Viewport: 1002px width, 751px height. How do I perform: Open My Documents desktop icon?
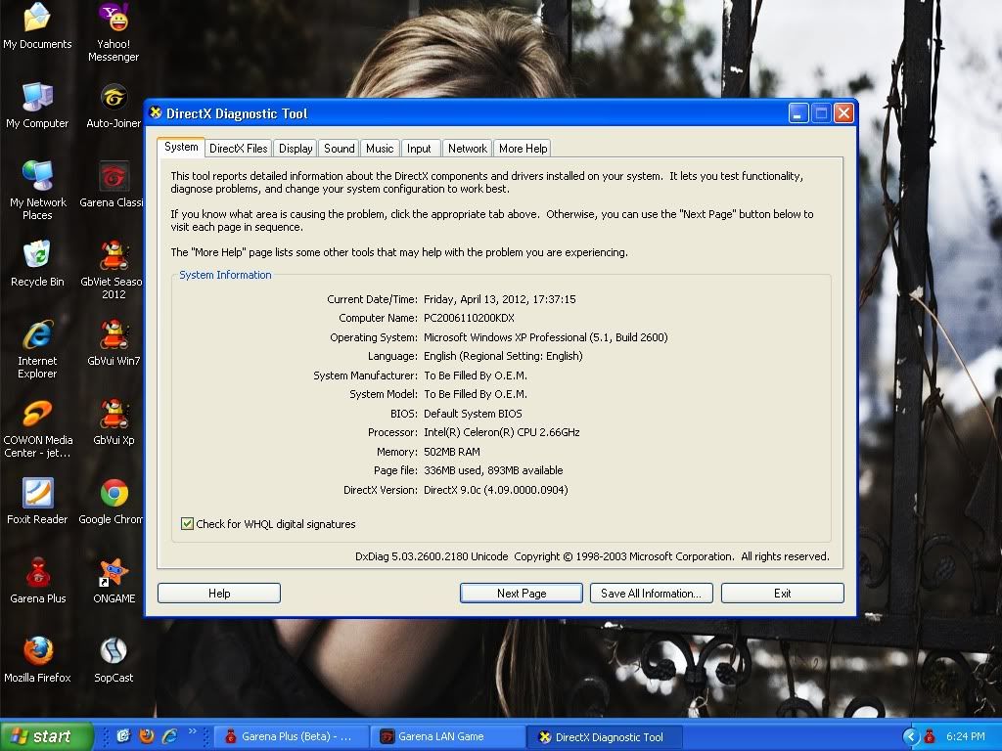pos(37,25)
